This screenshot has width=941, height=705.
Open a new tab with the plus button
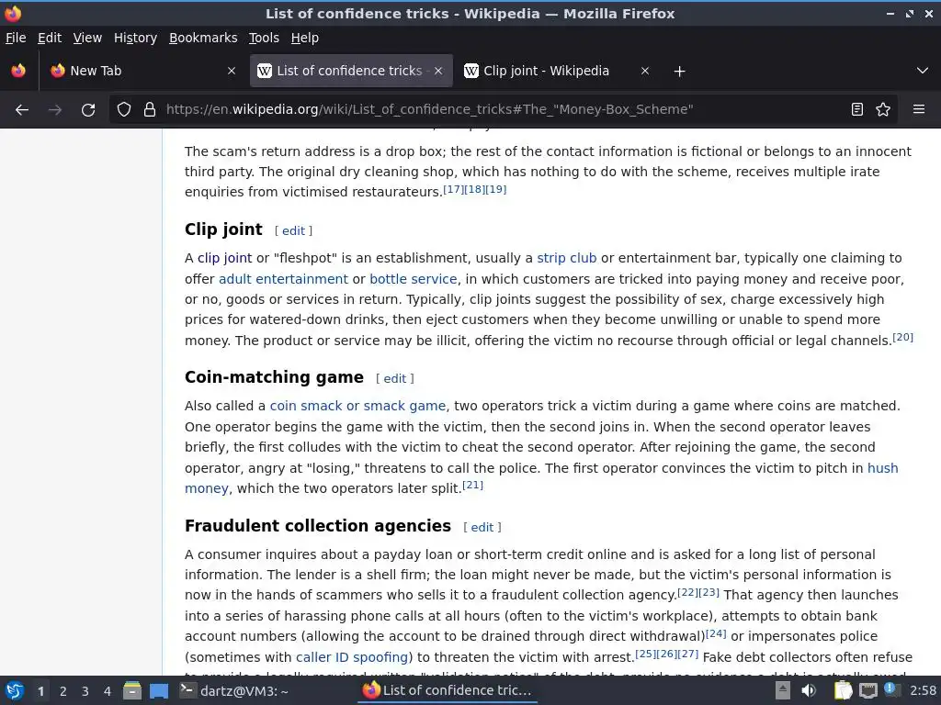coord(679,72)
